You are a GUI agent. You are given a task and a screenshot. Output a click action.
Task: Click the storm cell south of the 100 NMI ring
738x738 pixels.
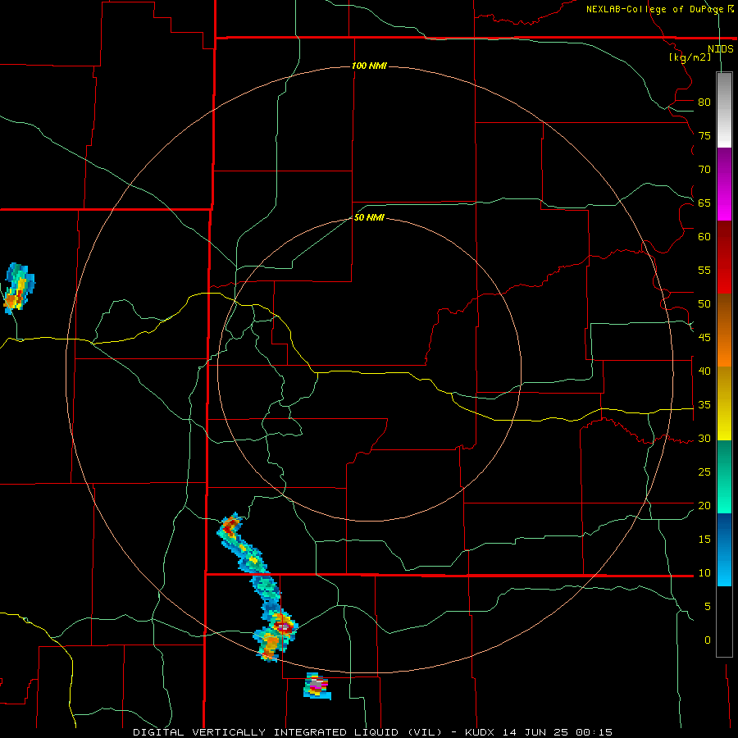(x=317, y=686)
